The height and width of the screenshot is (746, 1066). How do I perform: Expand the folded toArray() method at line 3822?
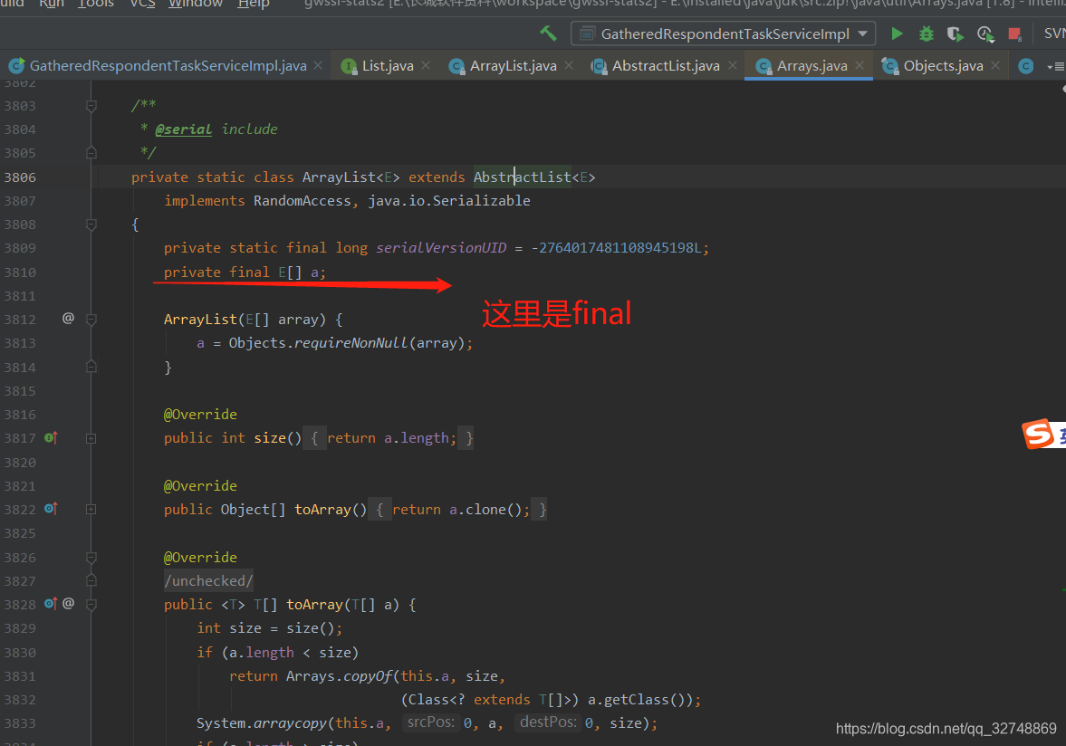(91, 509)
